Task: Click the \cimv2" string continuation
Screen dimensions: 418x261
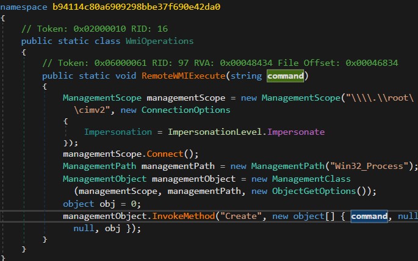Action: point(92,110)
